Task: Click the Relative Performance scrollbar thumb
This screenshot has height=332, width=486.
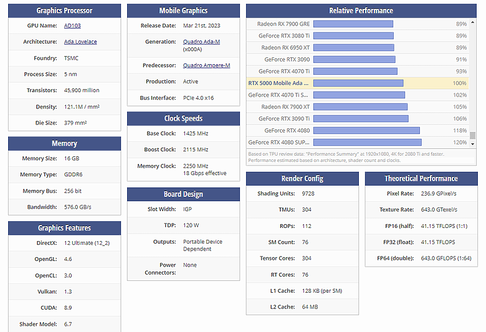Action: click(x=472, y=135)
